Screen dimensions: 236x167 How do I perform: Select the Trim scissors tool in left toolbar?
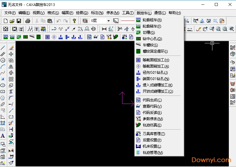tap(11, 92)
